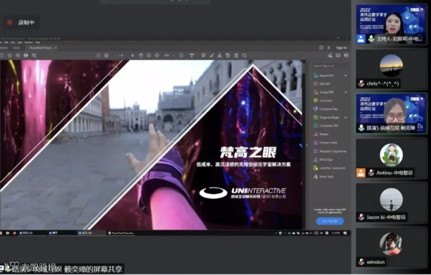Click the share with others person icon
Image resolution: width=431 pixels, height=275 pixels.
point(346,55)
